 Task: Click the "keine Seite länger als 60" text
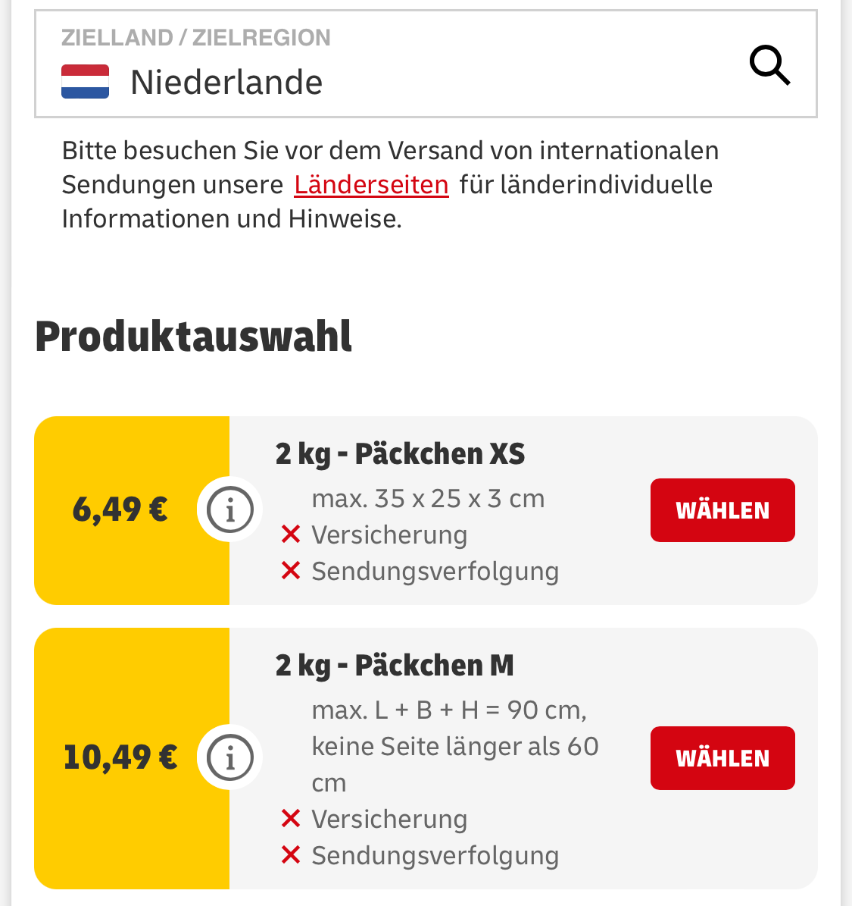[x=454, y=746]
